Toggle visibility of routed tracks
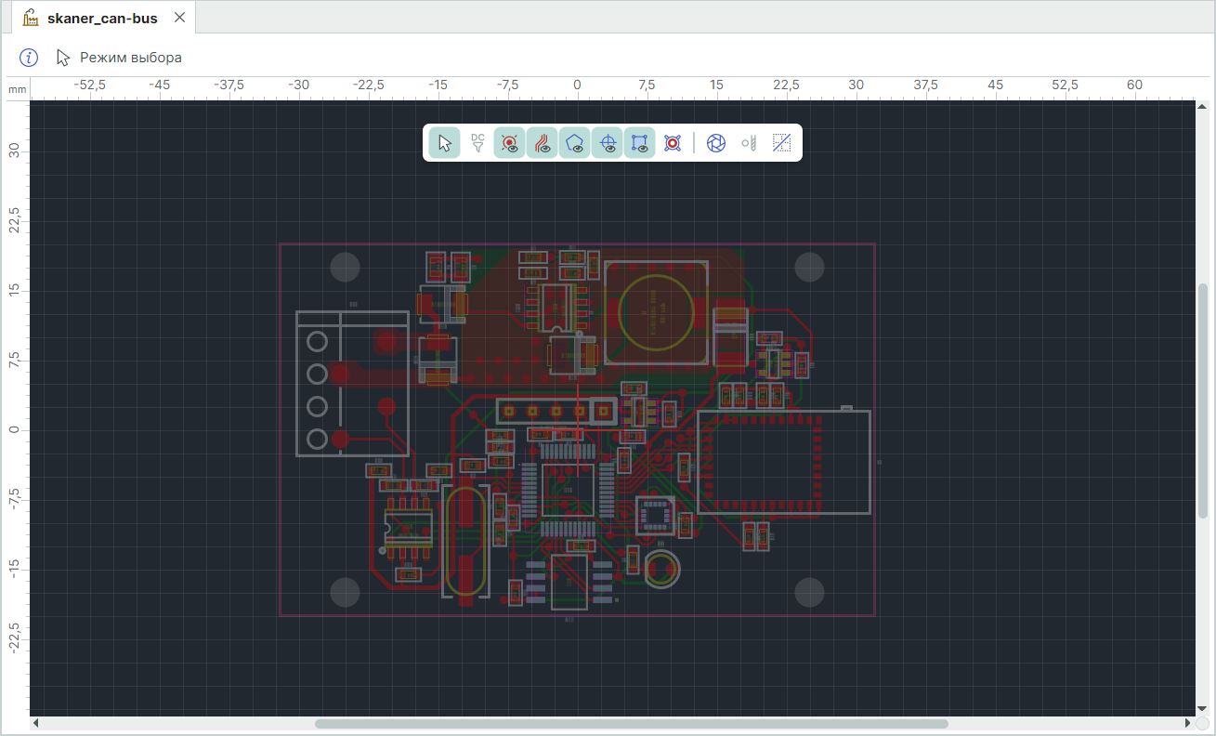The image size is (1216, 736). click(543, 143)
